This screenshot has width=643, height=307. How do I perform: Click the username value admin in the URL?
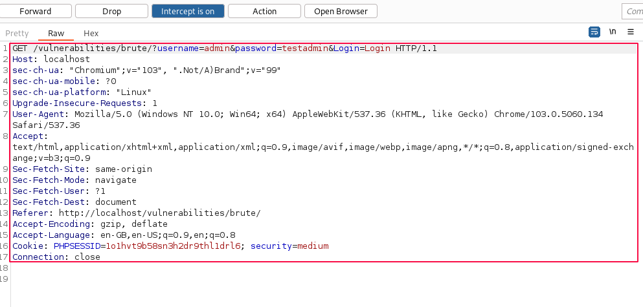pos(217,48)
